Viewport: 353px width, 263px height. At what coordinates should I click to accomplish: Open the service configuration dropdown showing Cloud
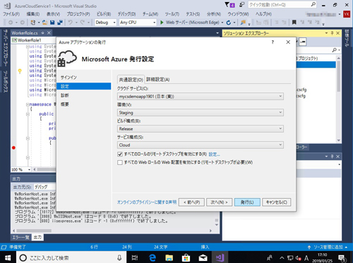pos(201,145)
